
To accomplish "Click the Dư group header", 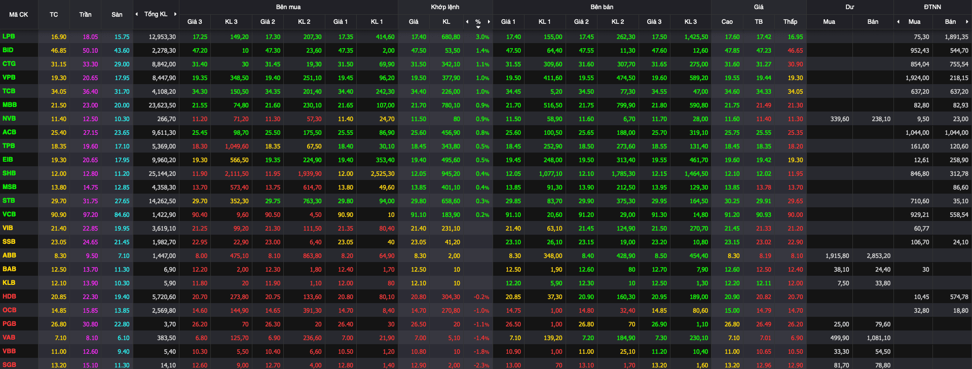I will pyautogui.click(x=850, y=7).
